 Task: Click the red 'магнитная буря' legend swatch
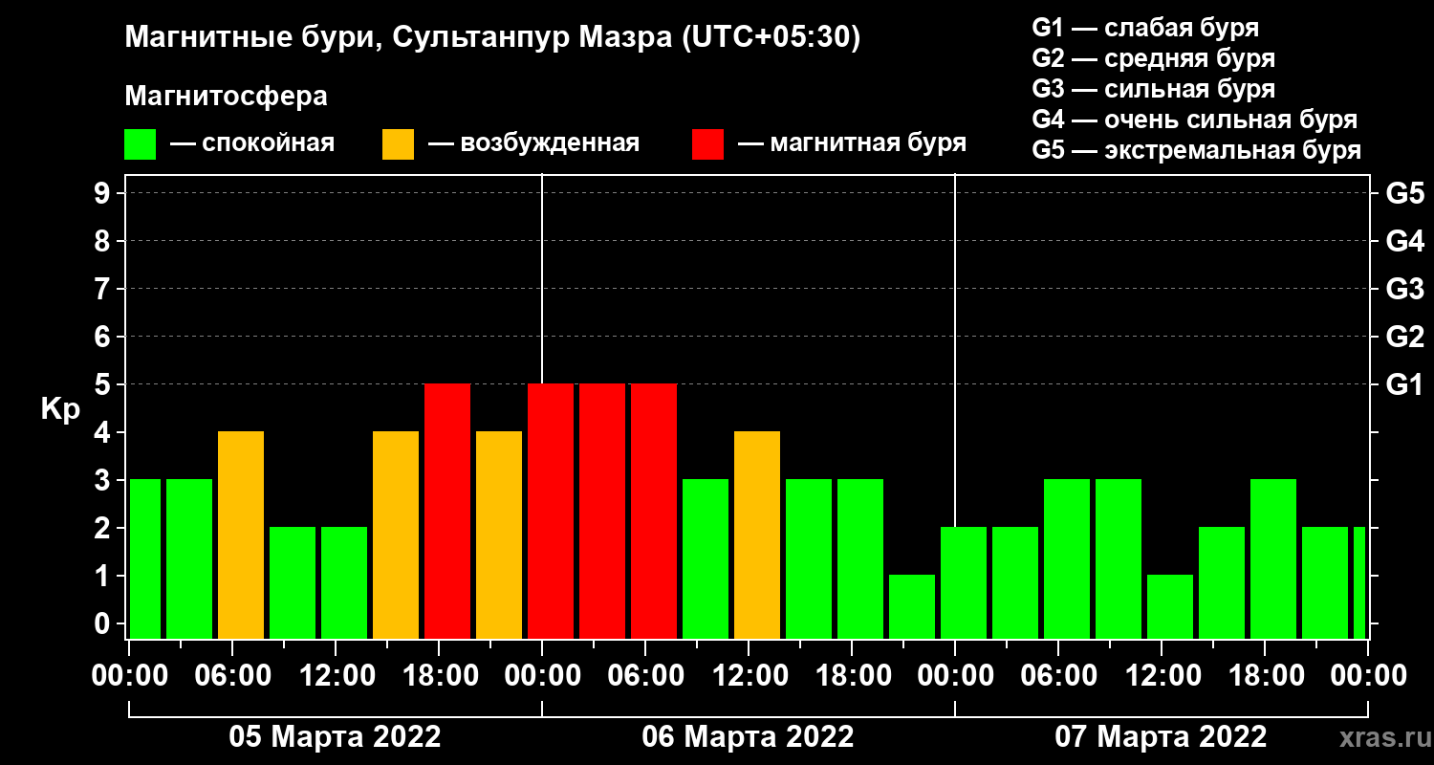708,144
